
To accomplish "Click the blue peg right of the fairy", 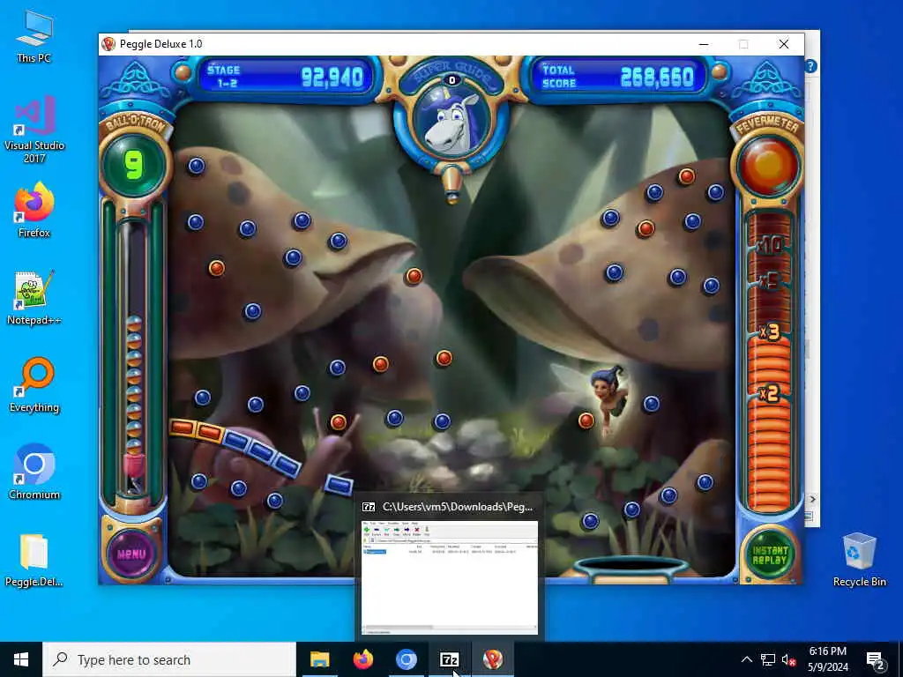I will (x=652, y=404).
